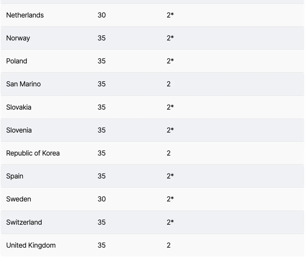Click the 2* value in Poland row
The height and width of the screenshot is (264, 305).
(170, 61)
